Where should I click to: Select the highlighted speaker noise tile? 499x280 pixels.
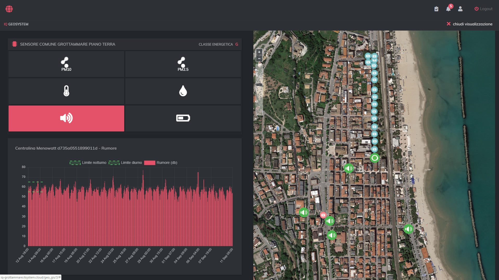tap(66, 118)
